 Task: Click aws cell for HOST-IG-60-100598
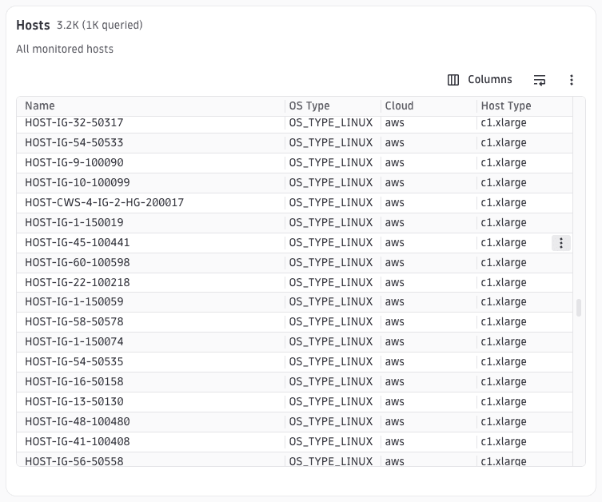click(x=395, y=262)
